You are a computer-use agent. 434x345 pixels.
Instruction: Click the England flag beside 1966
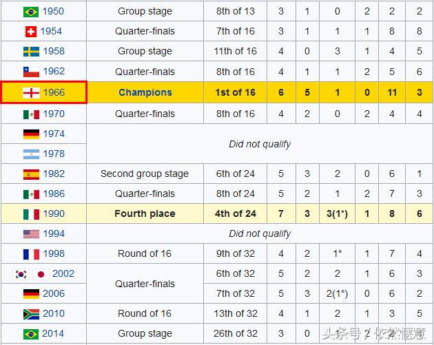30,93
